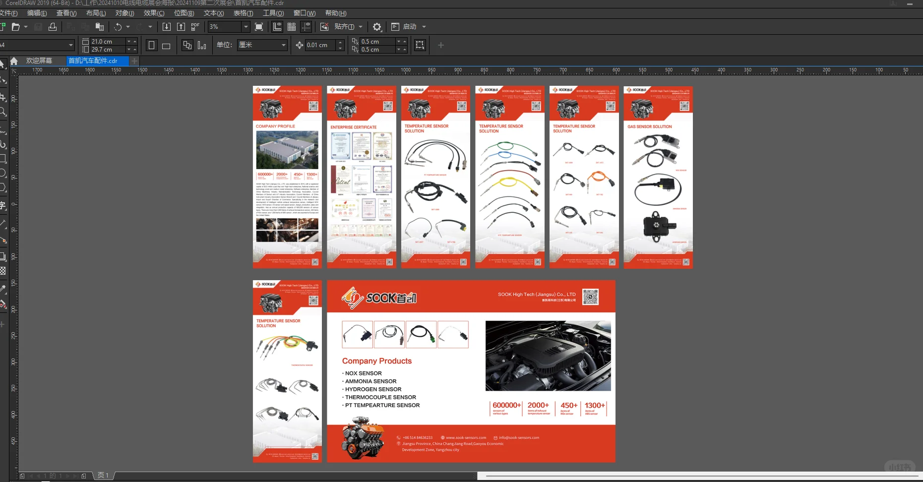Add a new document tab with plus
Viewport: 923px width, 482px height.
(134, 61)
